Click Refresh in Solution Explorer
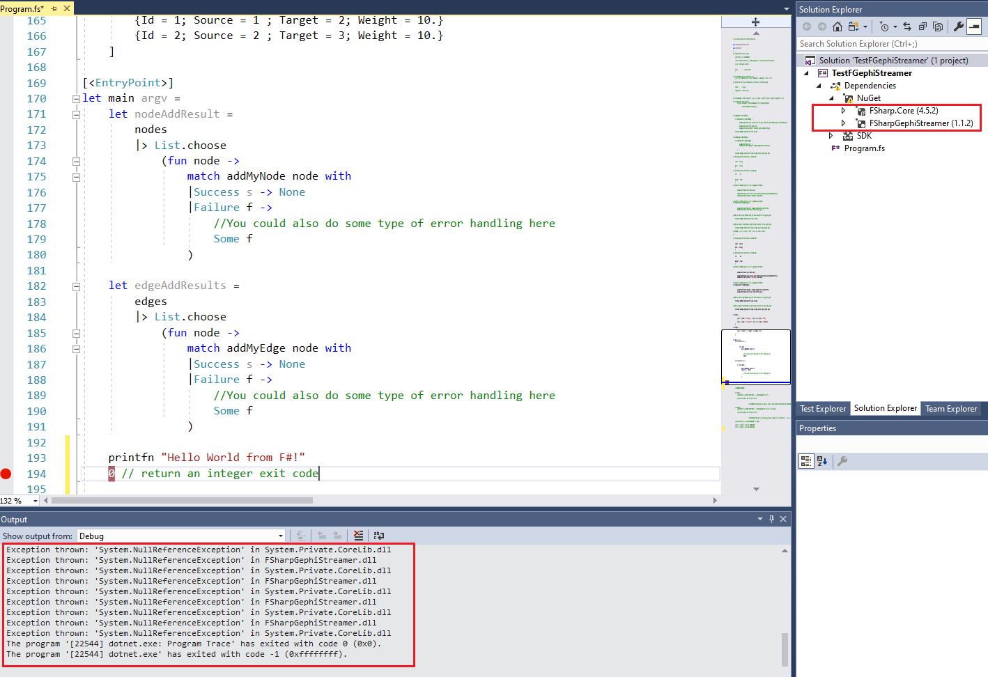The image size is (988, 677). (x=922, y=26)
